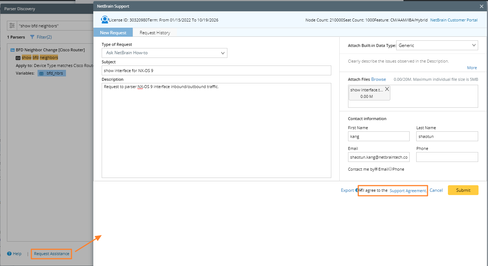Viewport: 488px width, 266px height.
Task: Expand the Type of Request dropdown
Action: (x=164, y=53)
